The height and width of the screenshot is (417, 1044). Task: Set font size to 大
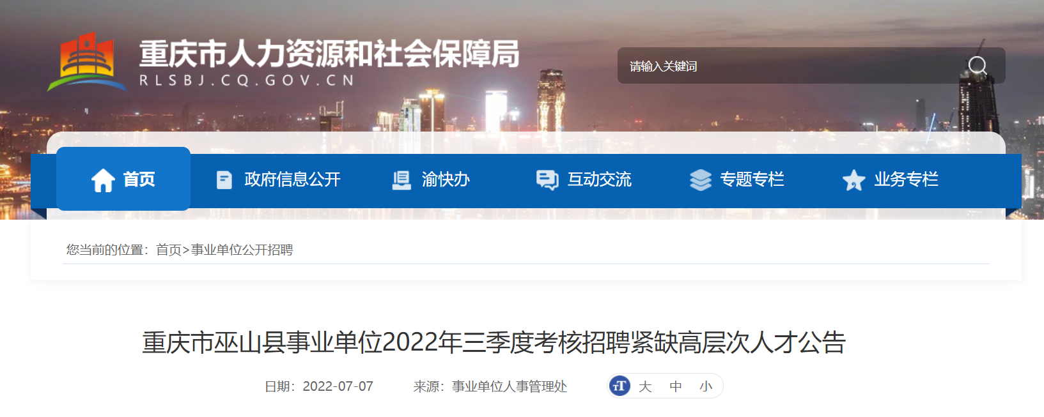pos(645,386)
